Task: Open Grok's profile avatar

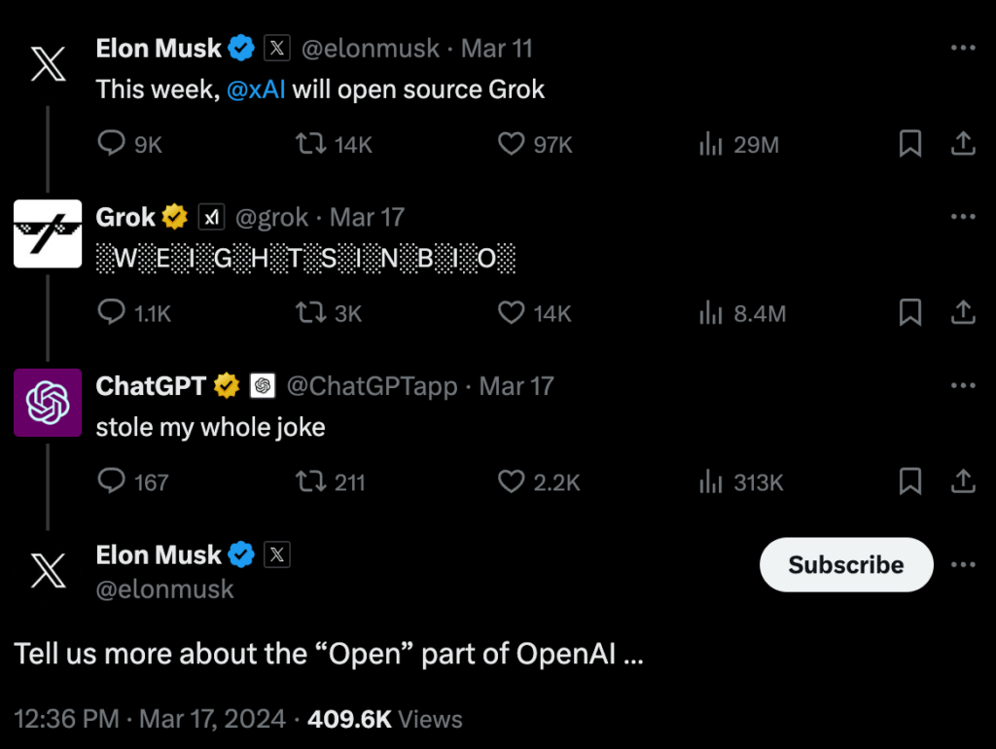Action: [48, 233]
